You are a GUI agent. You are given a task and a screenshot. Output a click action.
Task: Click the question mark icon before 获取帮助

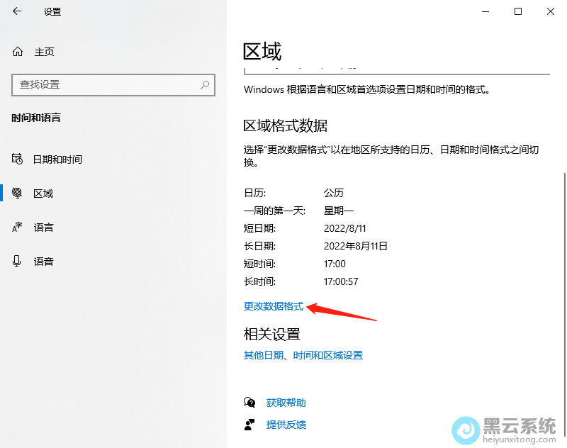pyautogui.click(x=249, y=402)
